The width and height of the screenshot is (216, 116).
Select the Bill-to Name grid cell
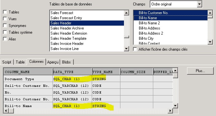(x=28, y=105)
